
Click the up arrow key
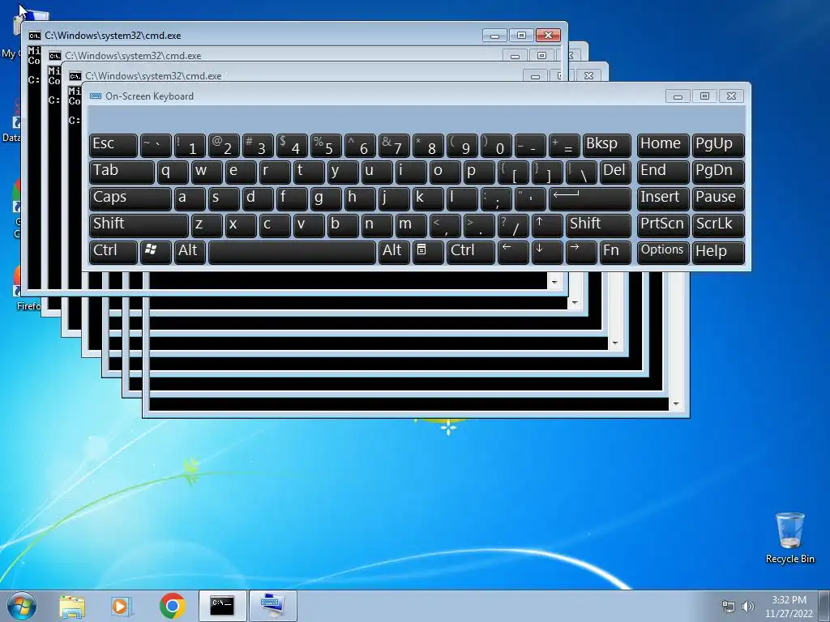point(546,225)
